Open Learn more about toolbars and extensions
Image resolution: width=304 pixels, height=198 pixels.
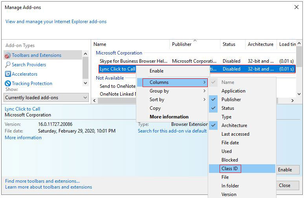point(48,187)
